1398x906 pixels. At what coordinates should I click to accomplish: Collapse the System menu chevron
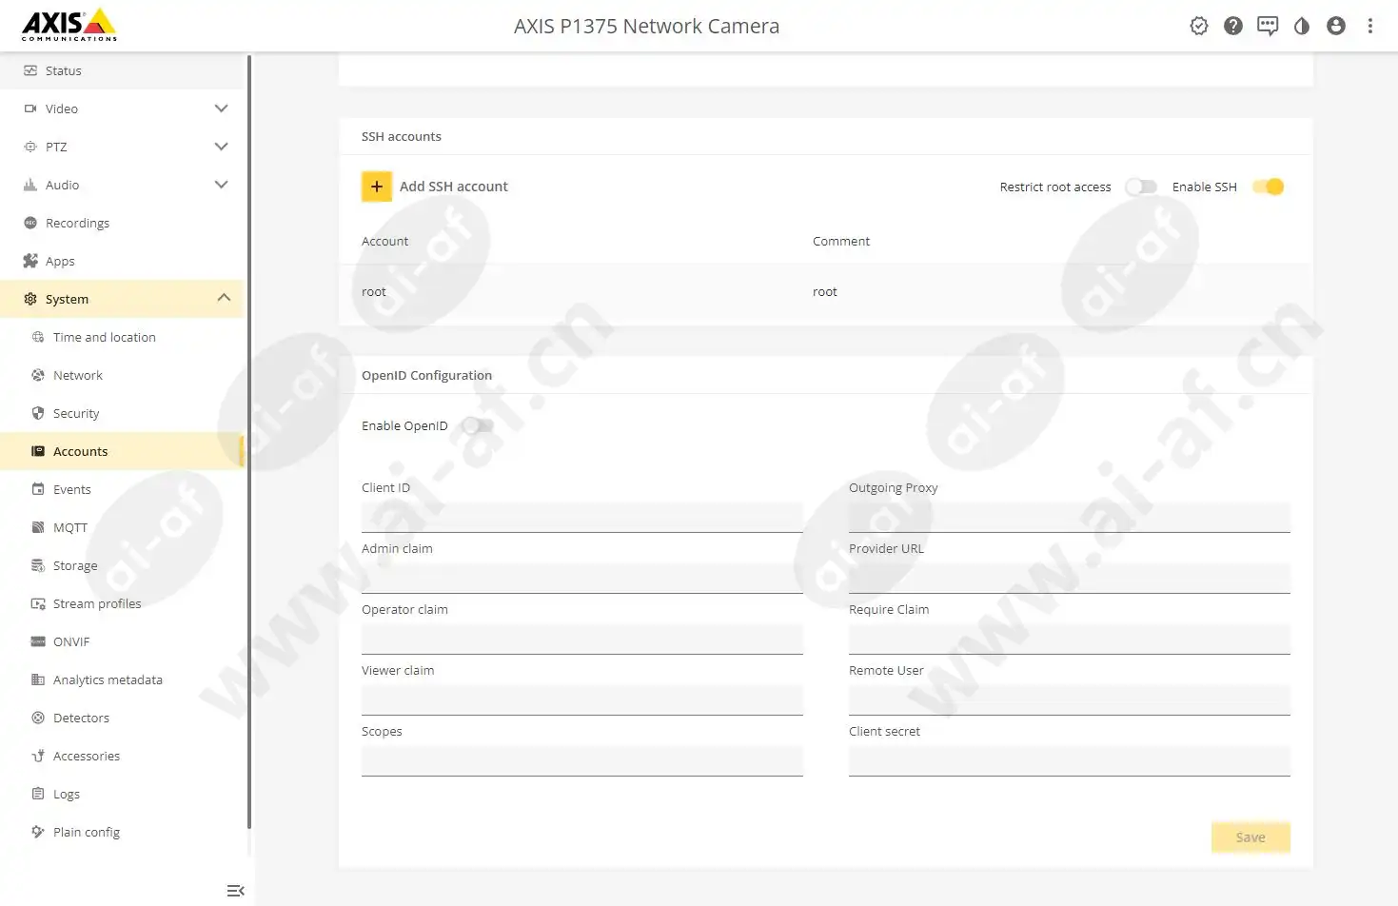point(224,298)
